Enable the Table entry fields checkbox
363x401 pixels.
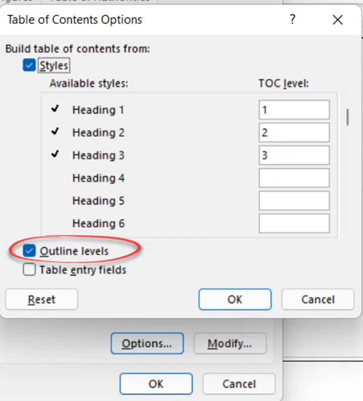coord(29,270)
